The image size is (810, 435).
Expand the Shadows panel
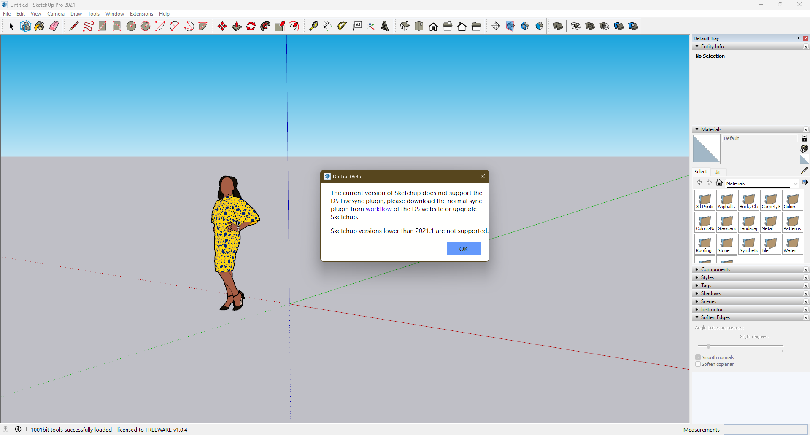click(x=711, y=293)
